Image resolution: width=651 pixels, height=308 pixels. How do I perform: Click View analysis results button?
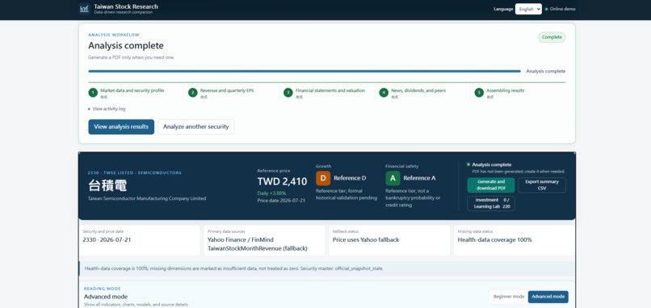[x=121, y=127]
